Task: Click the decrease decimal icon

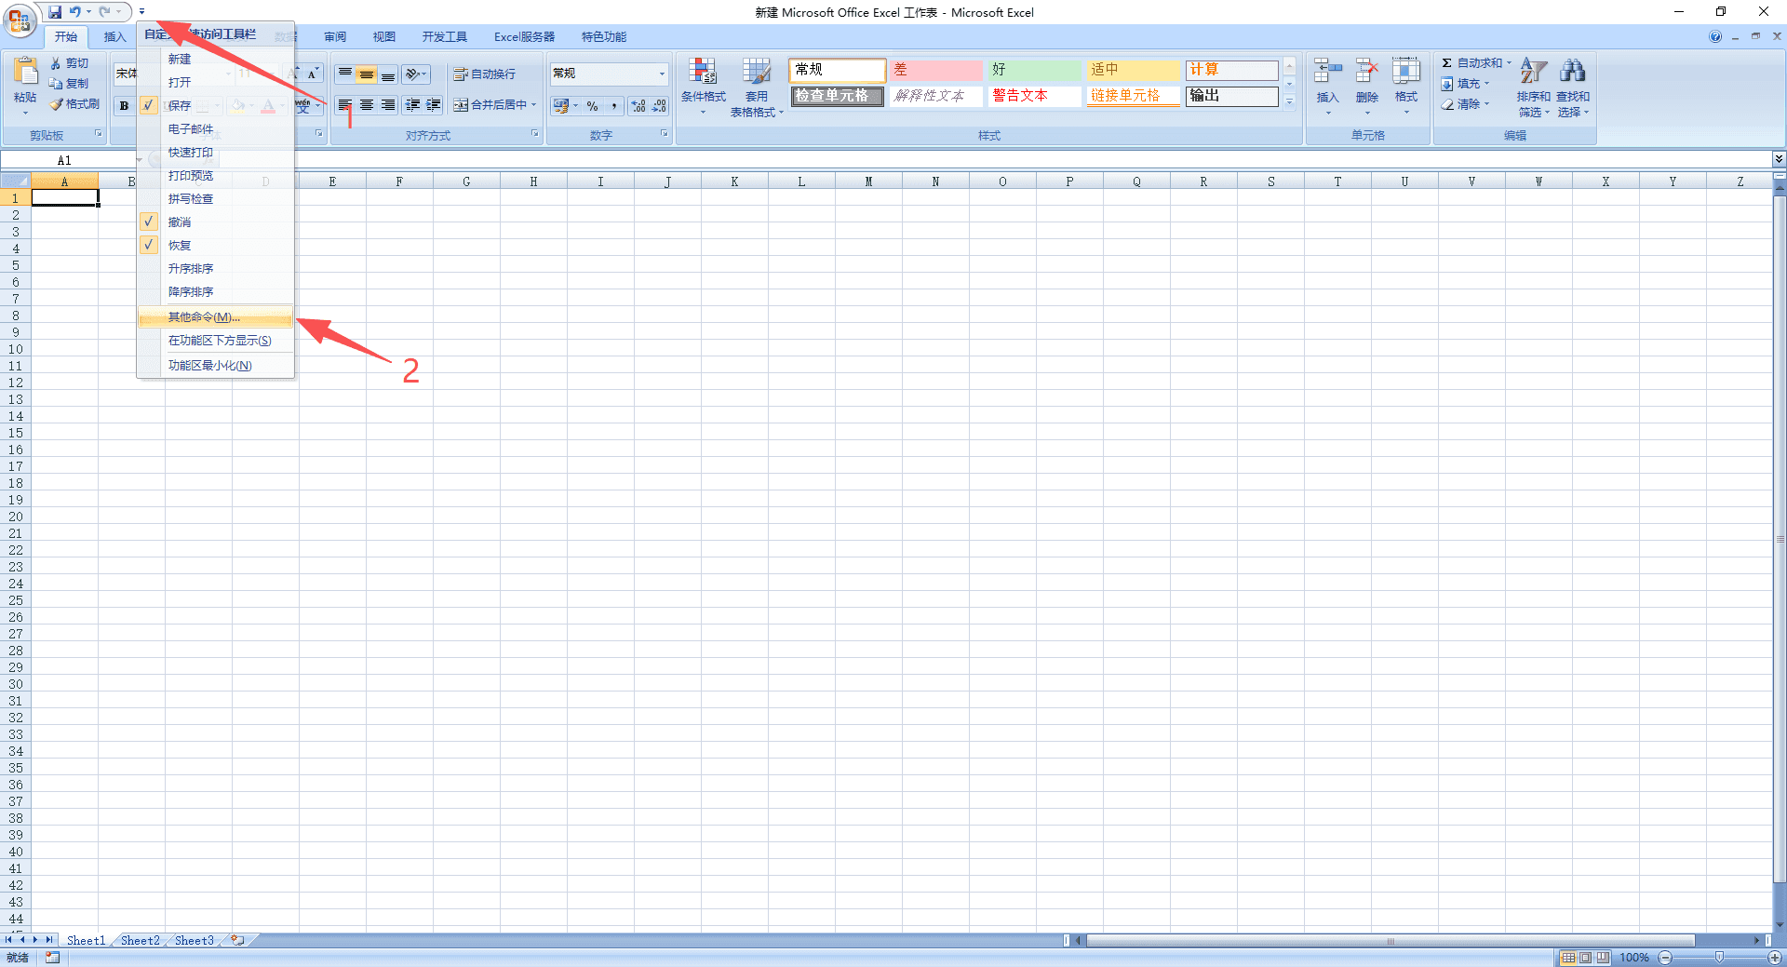Action: (659, 106)
